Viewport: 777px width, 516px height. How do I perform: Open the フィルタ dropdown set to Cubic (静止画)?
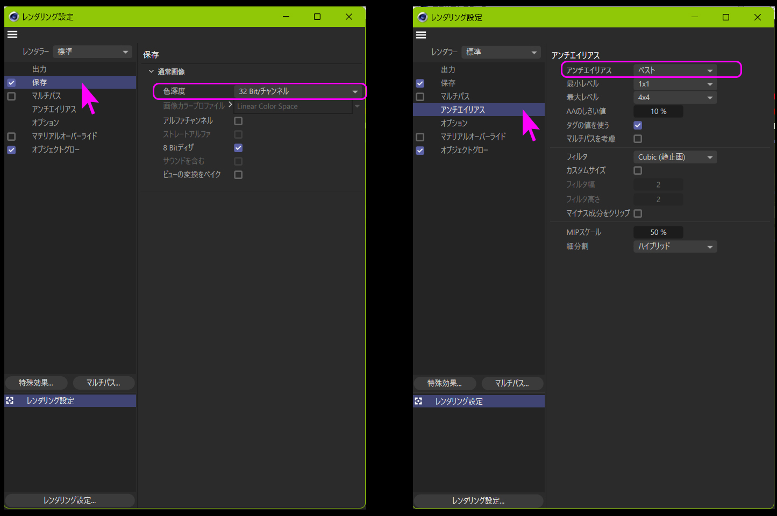coord(675,157)
